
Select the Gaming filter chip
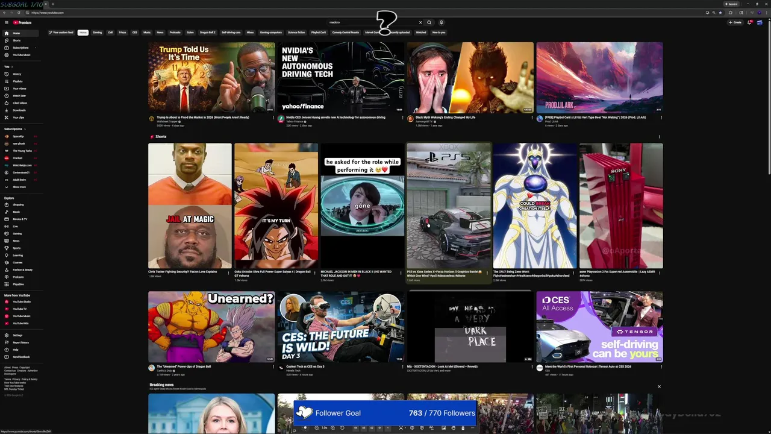point(97,33)
